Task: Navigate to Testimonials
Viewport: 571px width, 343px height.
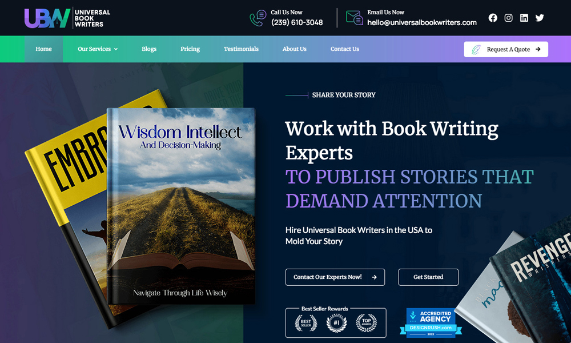Action: (x=241, y=49)
